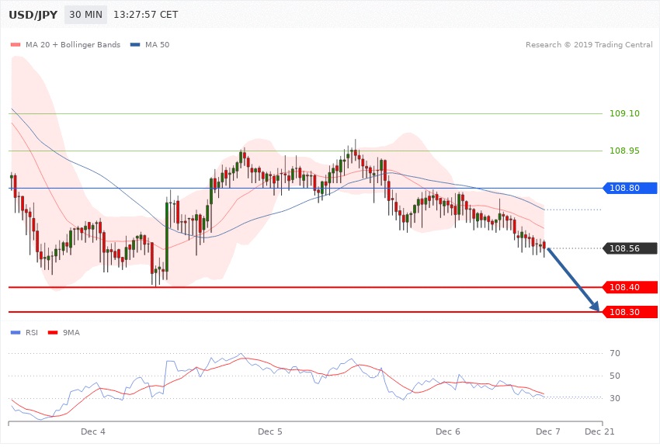Click the 108.95 resistance level label
660x447 pixels.
click(625, 151)
